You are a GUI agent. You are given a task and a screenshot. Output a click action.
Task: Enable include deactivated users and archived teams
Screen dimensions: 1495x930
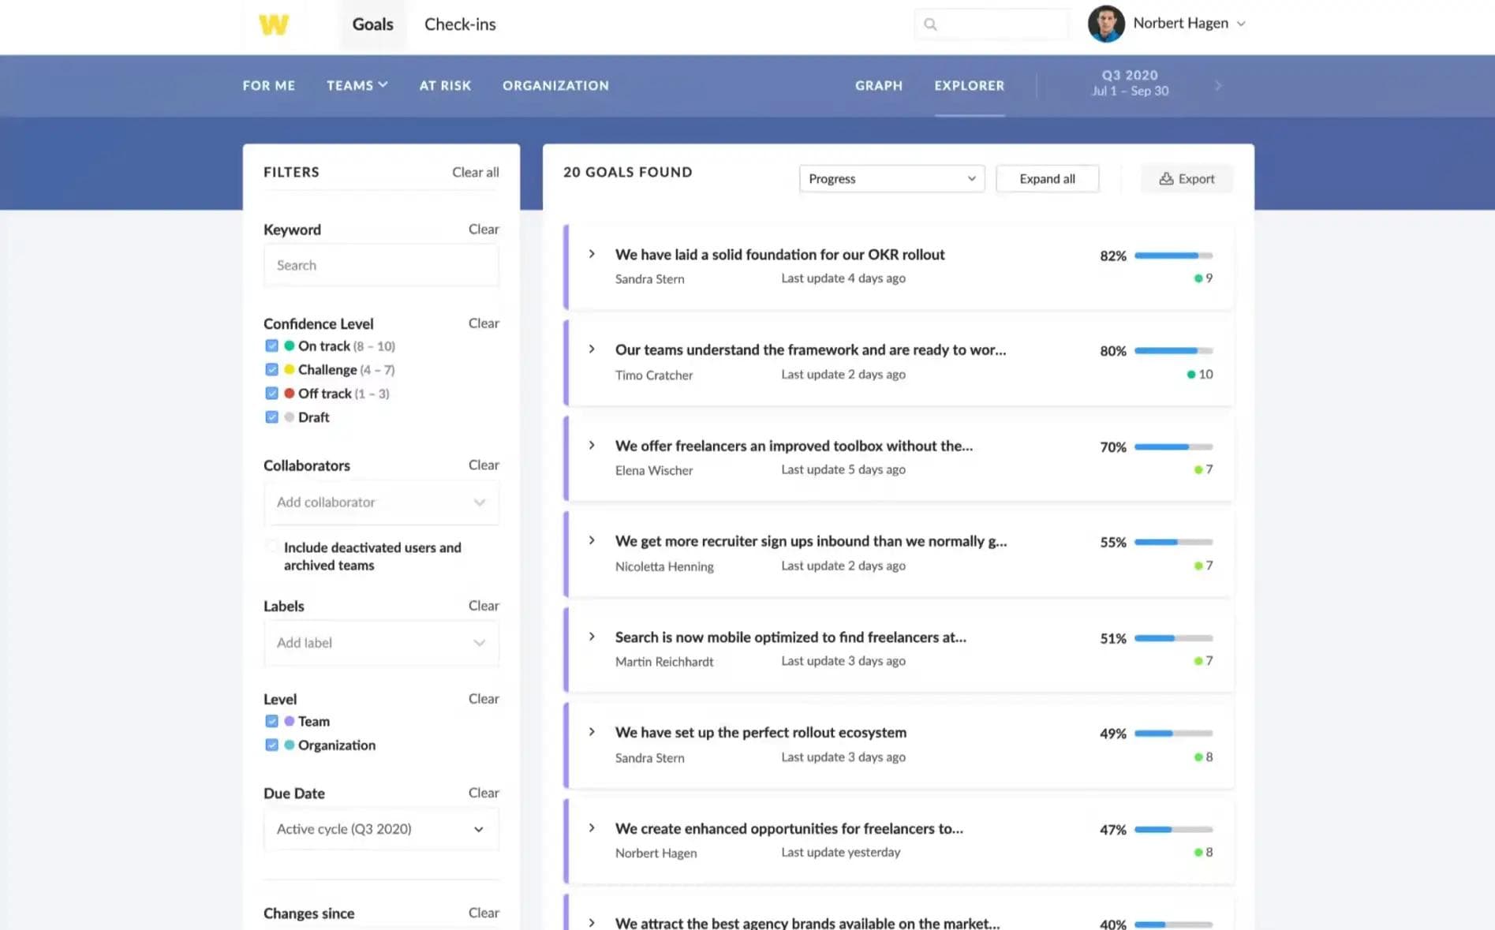pos(271,546)
